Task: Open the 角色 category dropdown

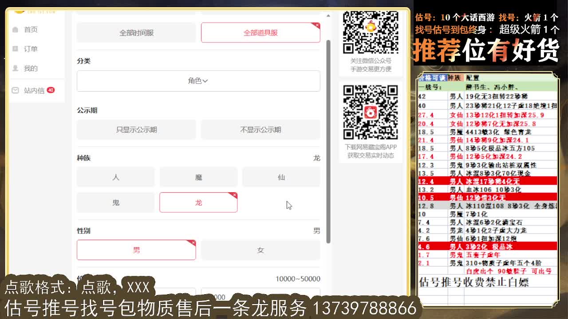Action: tap(198, 81)
